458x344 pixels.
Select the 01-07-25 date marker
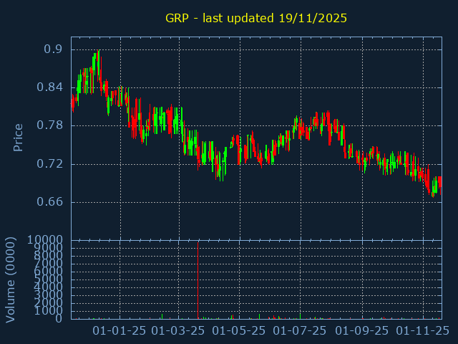coord(301,331)
